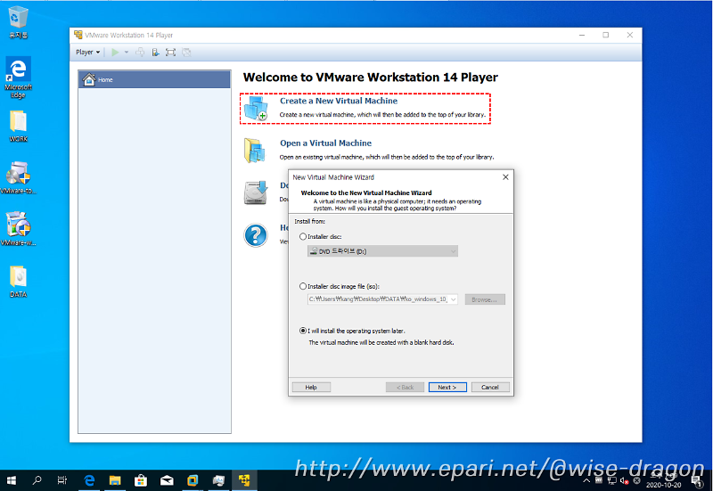This screenshot has height=491, width=713.
Task: Click the 2020-10-20 clock in taskbar
Action: [663, 481]
